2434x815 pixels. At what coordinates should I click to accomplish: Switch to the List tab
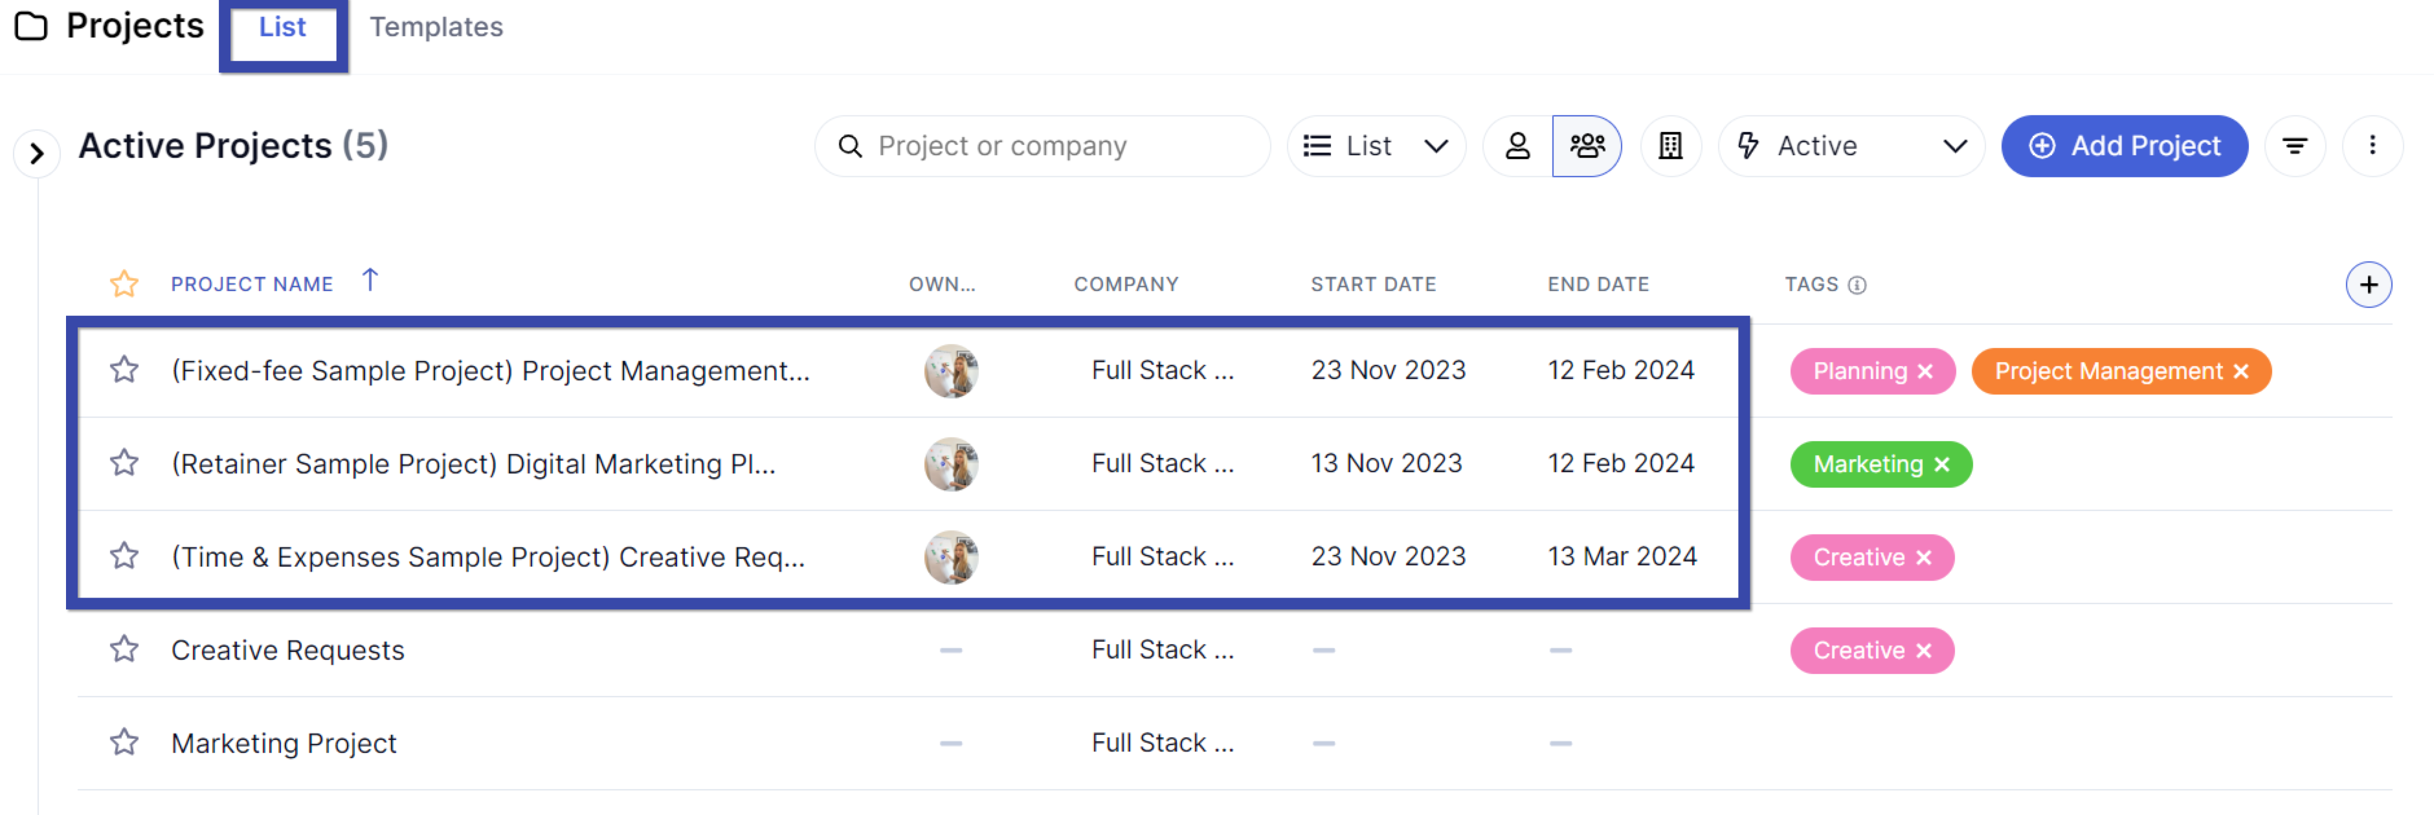click(x=282, y=27)
